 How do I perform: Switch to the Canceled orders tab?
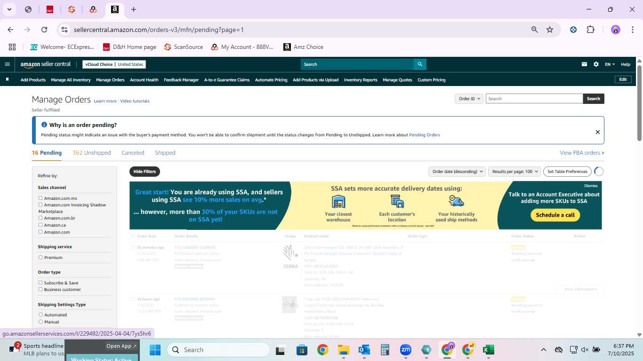click(x=133, y=153)
